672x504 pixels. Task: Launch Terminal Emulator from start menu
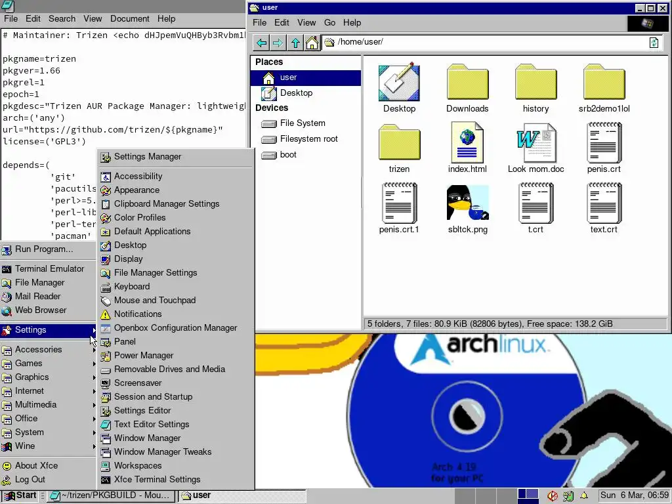(49, 269)
